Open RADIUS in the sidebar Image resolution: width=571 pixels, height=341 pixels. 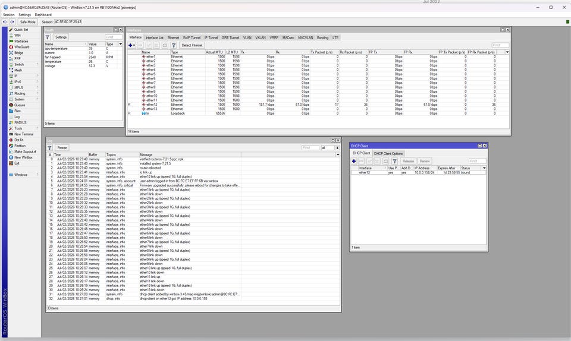pos(20,122)
